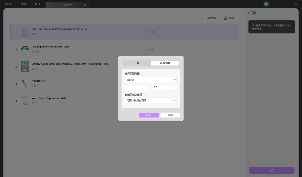Close the 批量合并 tab
302x177 pixels.
(85, 5)
